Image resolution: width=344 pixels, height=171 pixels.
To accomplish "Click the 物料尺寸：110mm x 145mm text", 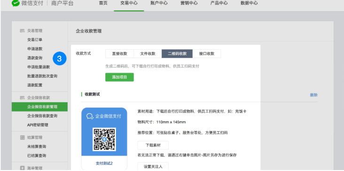I will [x=162, y=122].
